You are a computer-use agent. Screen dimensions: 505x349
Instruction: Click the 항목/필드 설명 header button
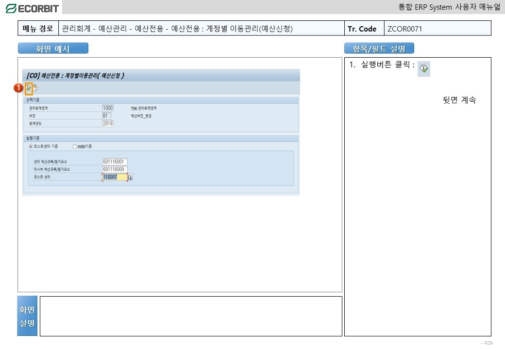click(379, 48)
